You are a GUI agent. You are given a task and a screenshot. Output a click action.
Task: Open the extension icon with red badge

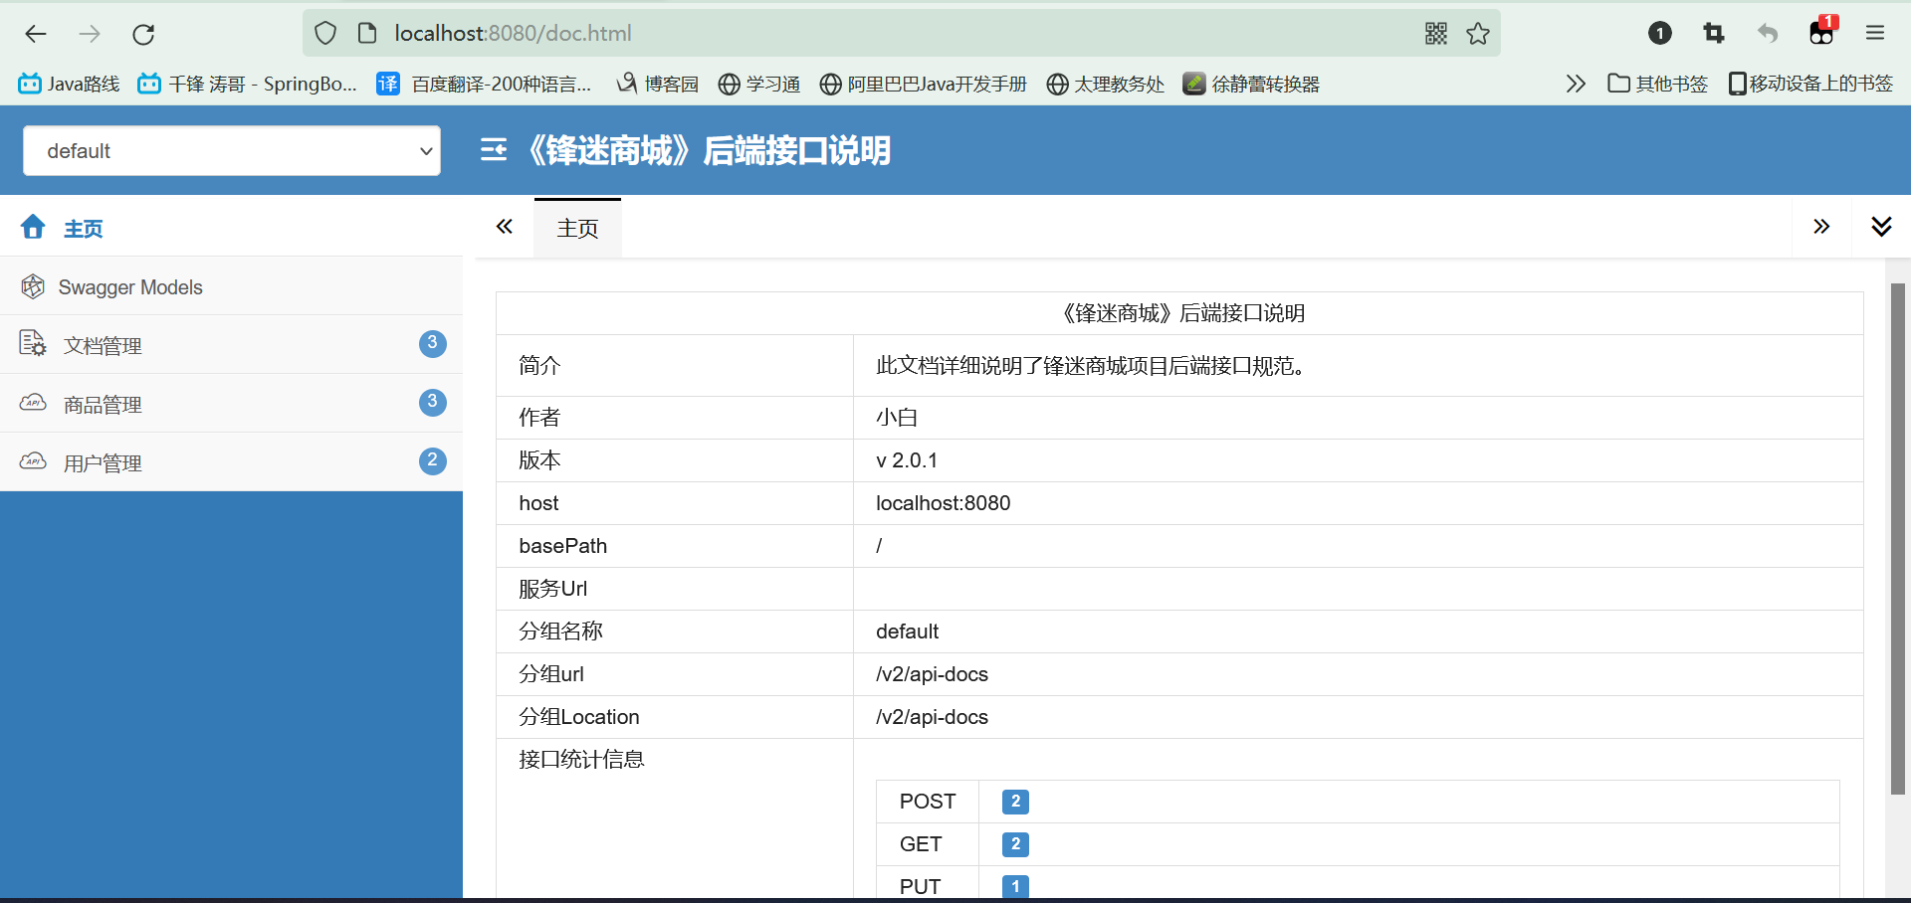1822,32
